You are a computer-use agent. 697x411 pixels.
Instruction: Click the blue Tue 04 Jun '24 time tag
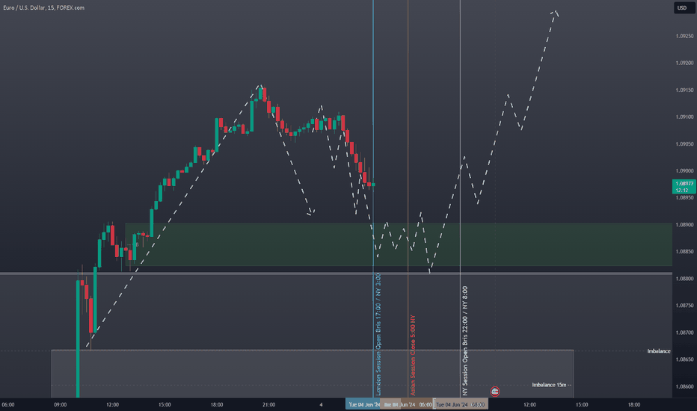(363, 404)
